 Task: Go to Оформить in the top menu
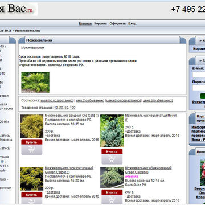click(x=118, y=24)
